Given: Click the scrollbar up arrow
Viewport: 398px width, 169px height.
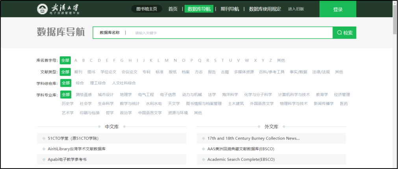Looking at the screenshot, I should point(395,3).
